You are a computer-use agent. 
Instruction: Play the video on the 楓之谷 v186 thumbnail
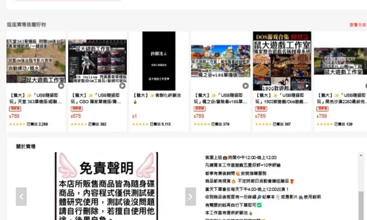[245, 86]
